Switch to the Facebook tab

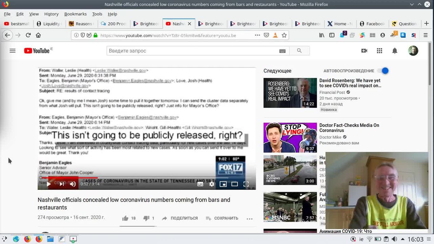372,24
